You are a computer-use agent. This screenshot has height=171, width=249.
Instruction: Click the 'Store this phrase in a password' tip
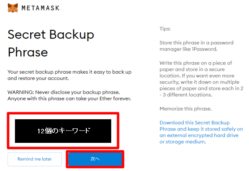tap(196, 43)
